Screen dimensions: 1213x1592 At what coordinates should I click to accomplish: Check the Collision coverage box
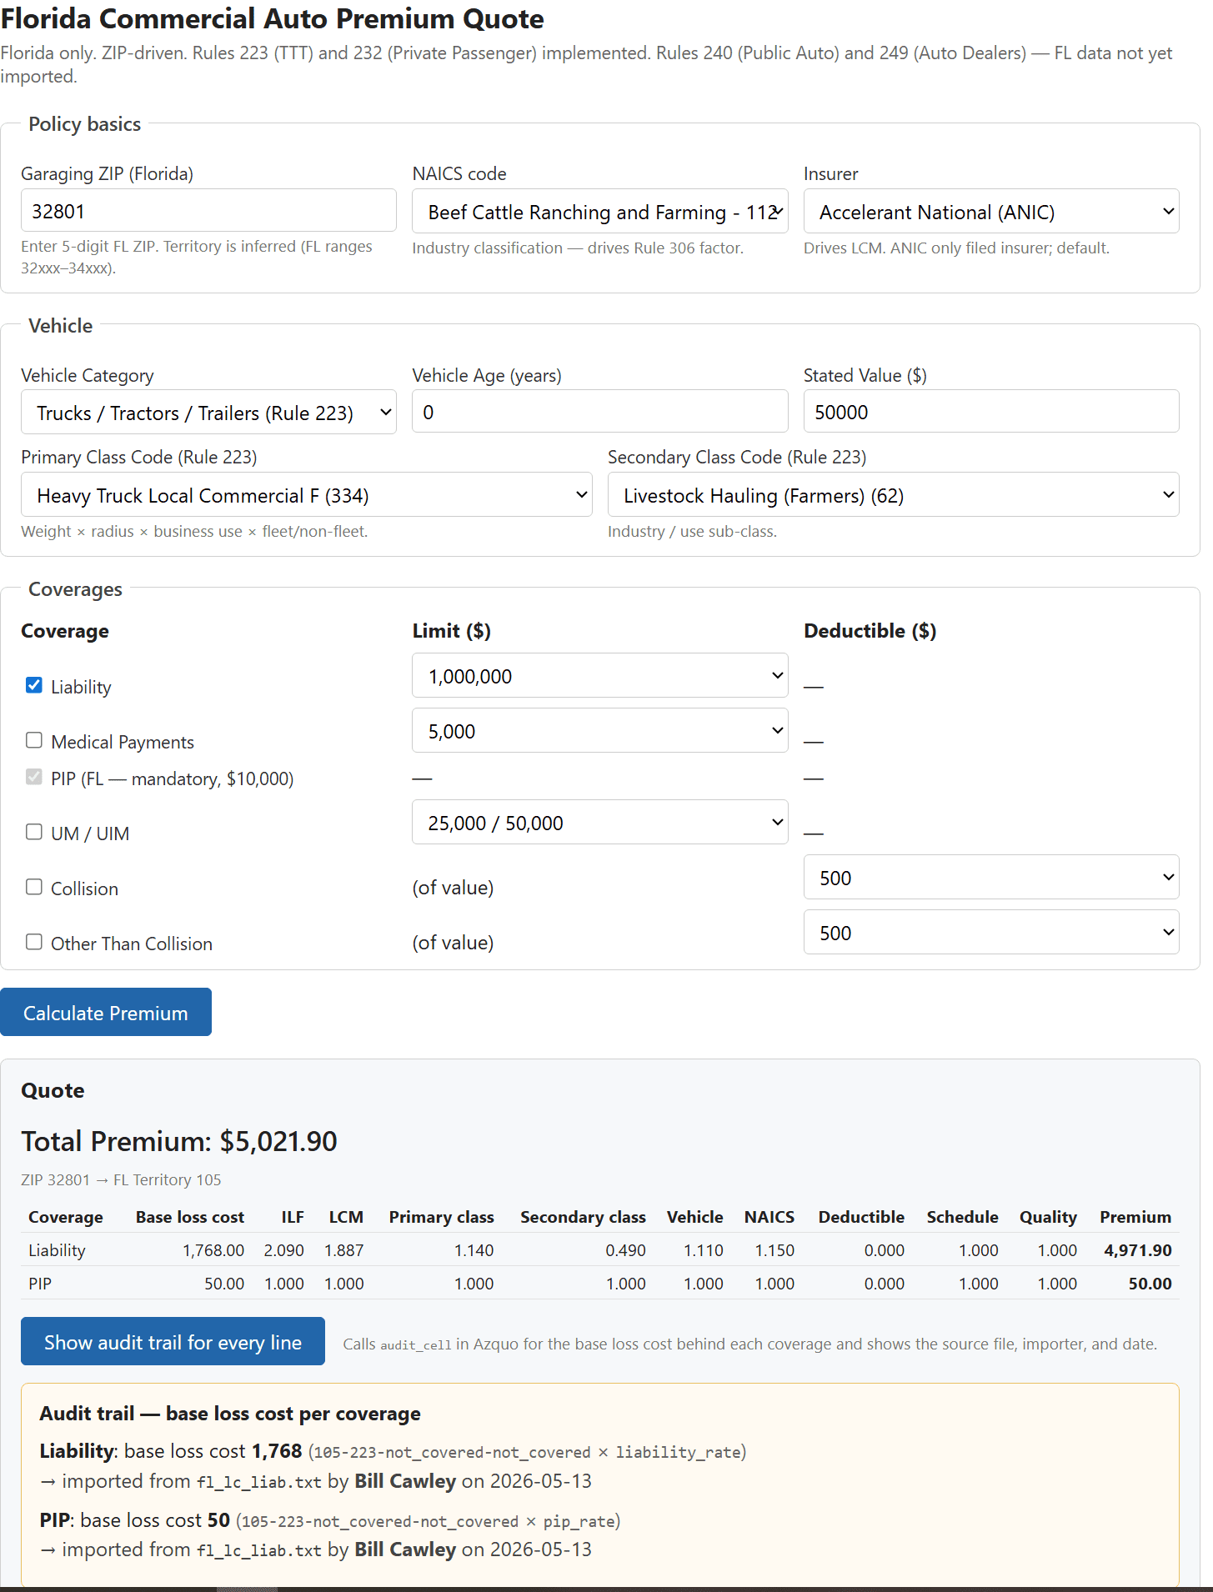pyautogui.click(x=34, y=887)
